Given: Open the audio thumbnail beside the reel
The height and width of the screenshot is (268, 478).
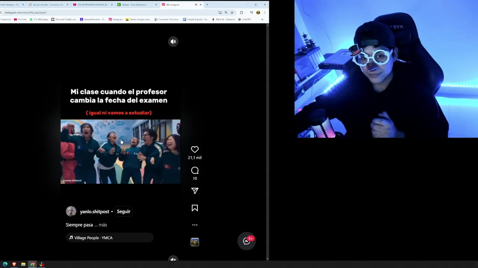Looking at the screenshot, I should (x=195, y=242).
